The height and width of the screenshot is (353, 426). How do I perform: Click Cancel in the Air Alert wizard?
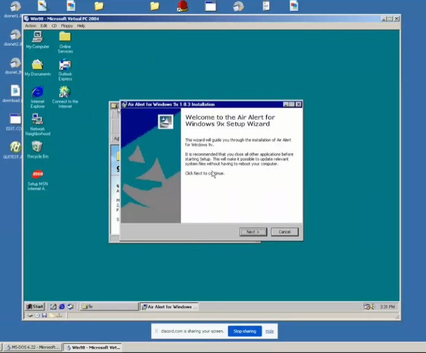(x=285, y=232)
